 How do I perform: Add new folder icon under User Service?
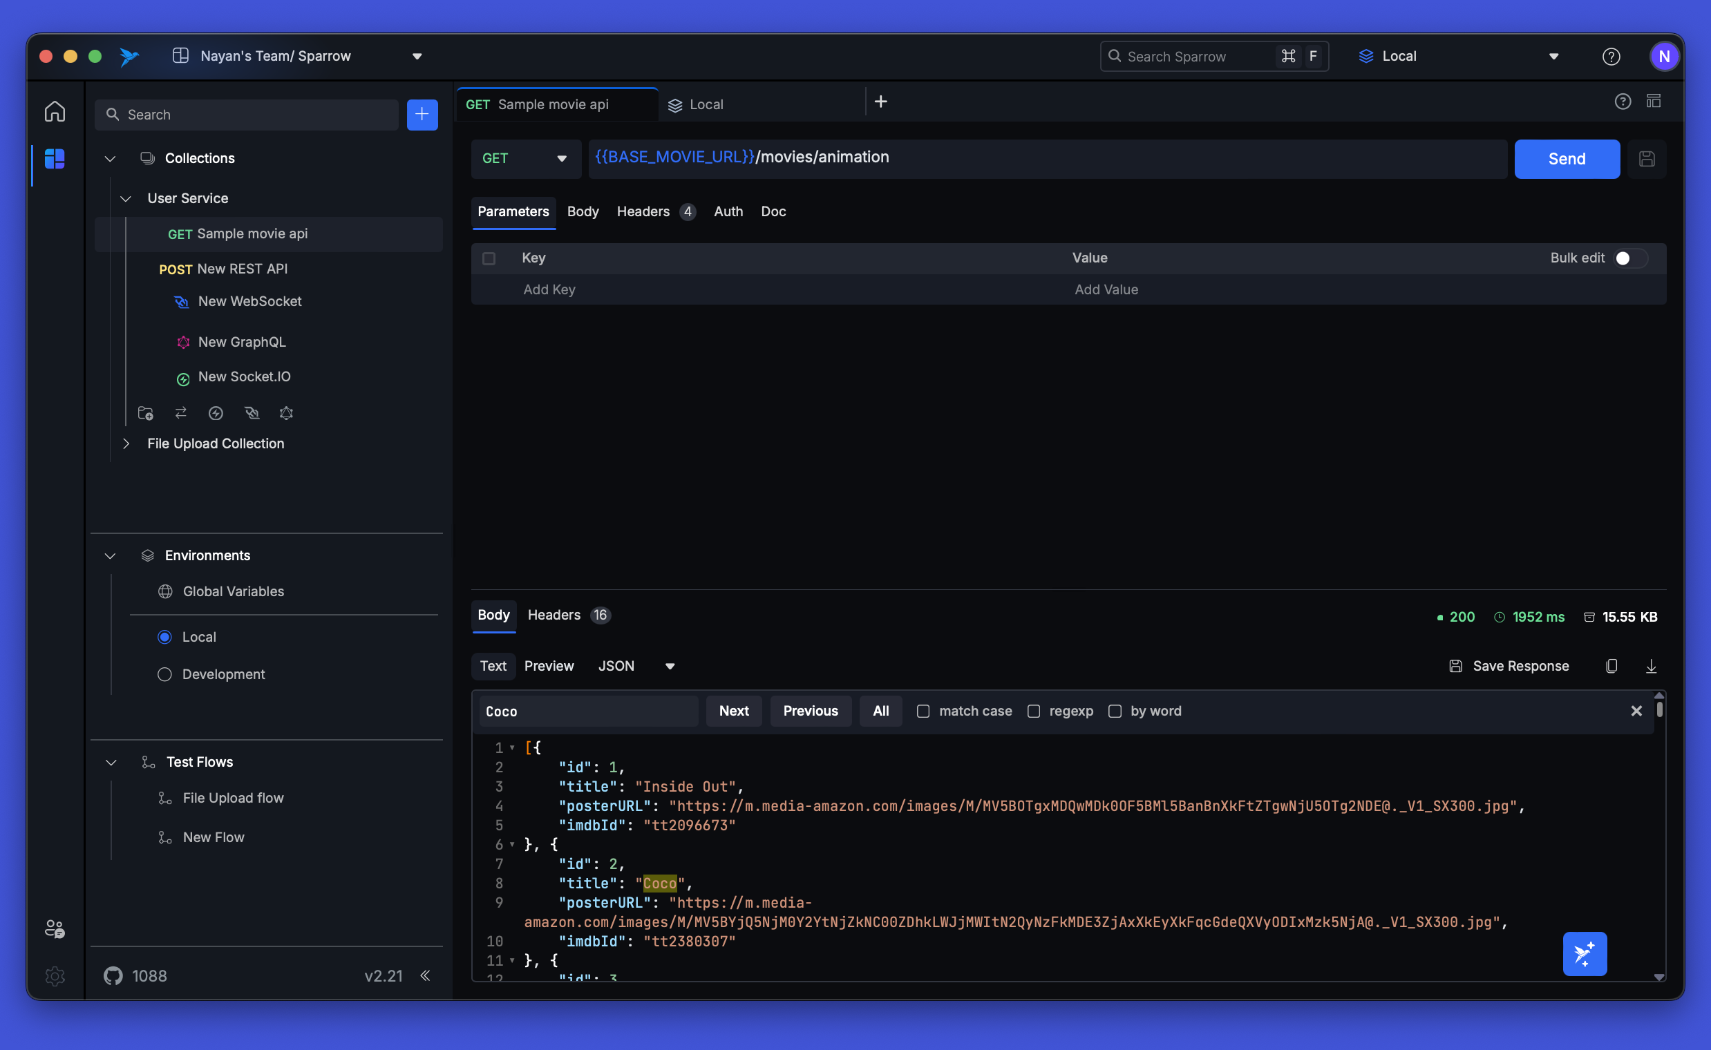tap(145, 413)
